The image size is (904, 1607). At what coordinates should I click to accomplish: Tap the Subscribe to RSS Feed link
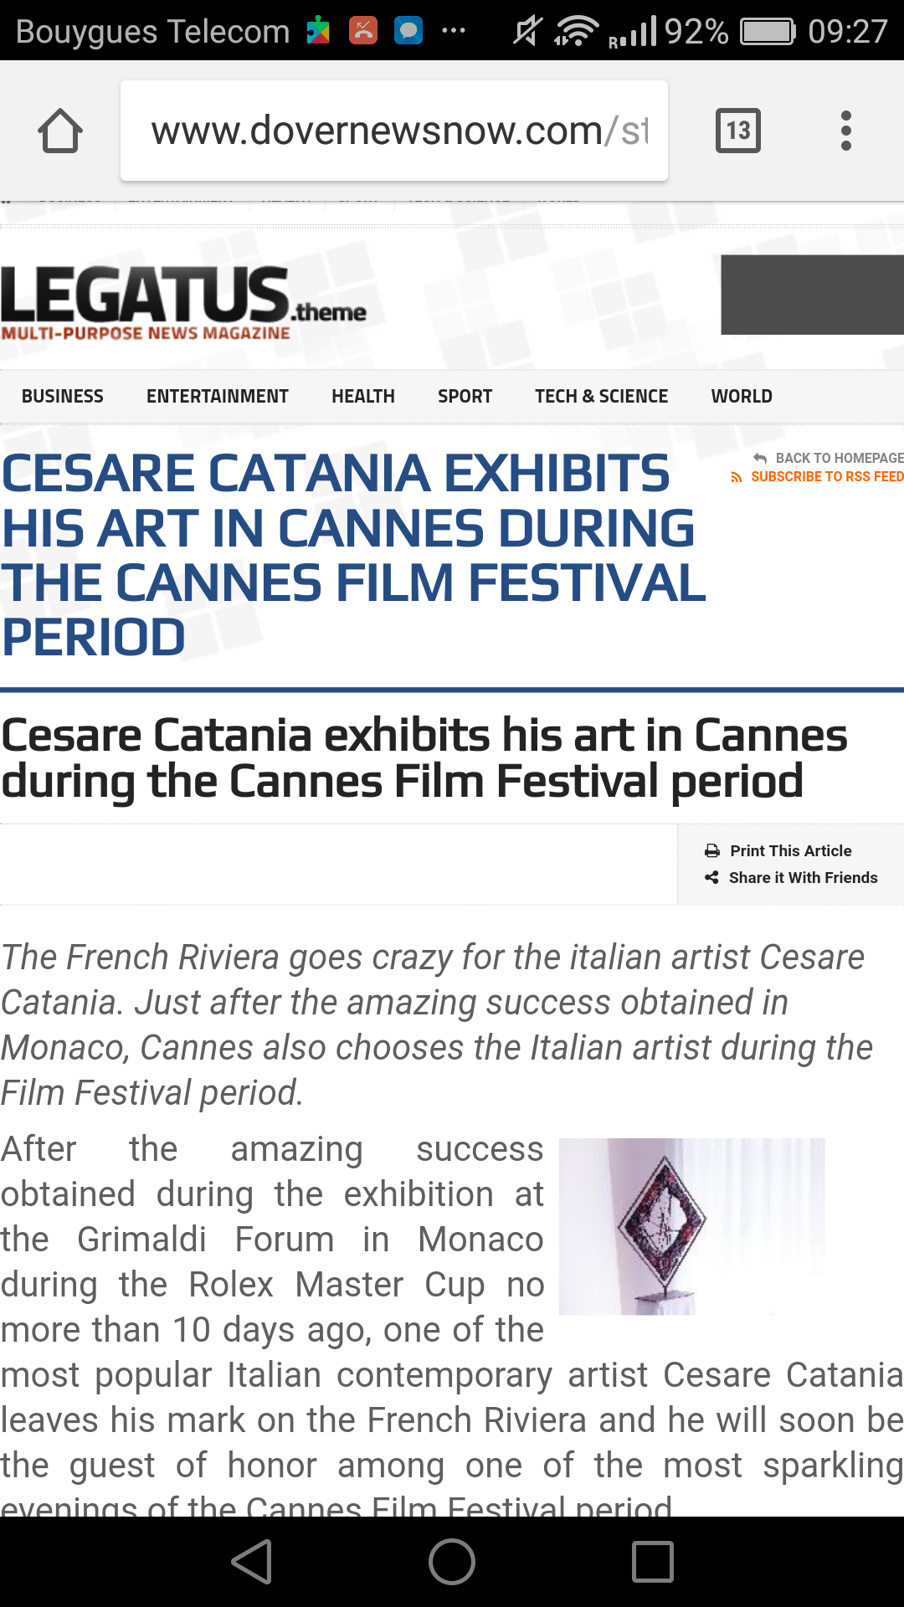click(x=827, y=477)
